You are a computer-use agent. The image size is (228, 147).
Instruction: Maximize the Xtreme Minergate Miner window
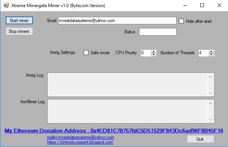click(202, 5)
